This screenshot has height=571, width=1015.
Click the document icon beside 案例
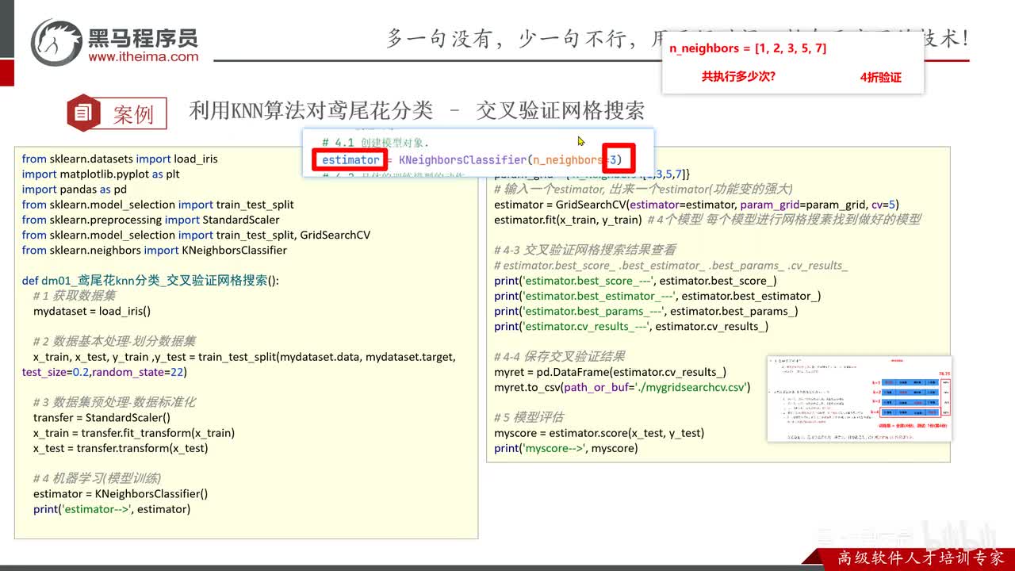[x=84, y=113]
